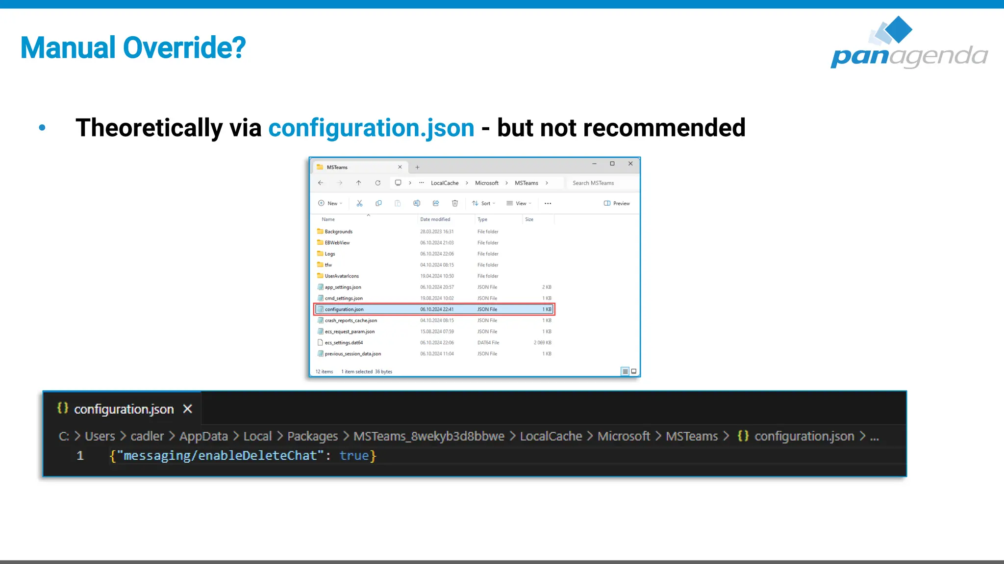
Task: Click the This PC monitor icon in address bar
Action: tap(398, 183)
